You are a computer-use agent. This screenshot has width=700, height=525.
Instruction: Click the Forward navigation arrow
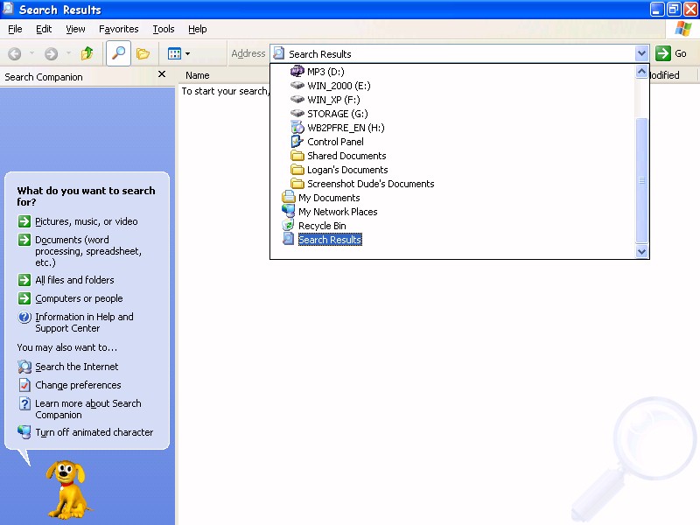pos(52,54)
